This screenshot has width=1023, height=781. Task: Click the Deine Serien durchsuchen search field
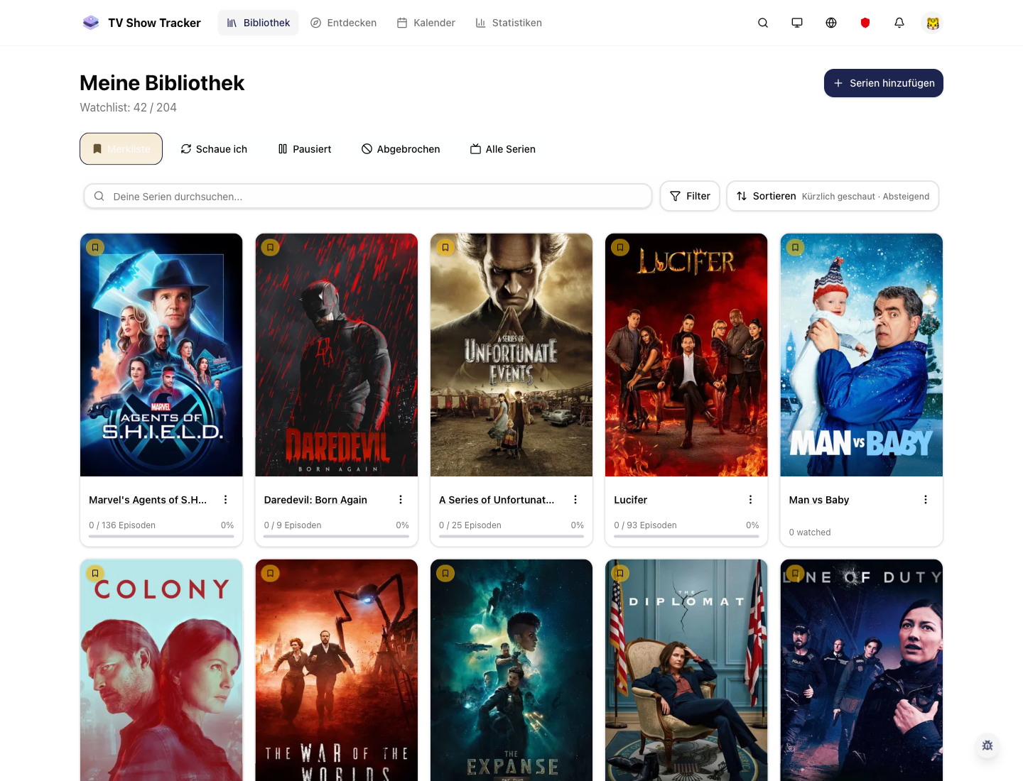click(x=367, y=196)
